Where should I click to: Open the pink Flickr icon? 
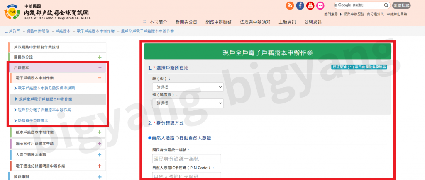point(320,5)
